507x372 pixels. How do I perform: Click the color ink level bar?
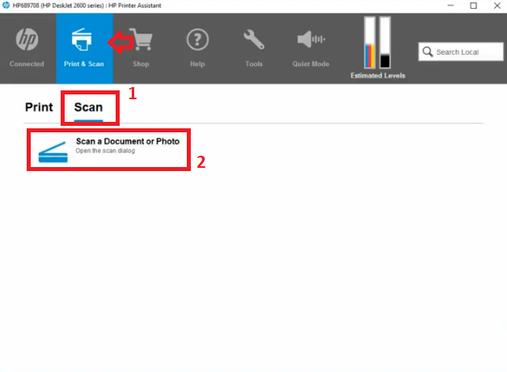[x=370, y=43]
